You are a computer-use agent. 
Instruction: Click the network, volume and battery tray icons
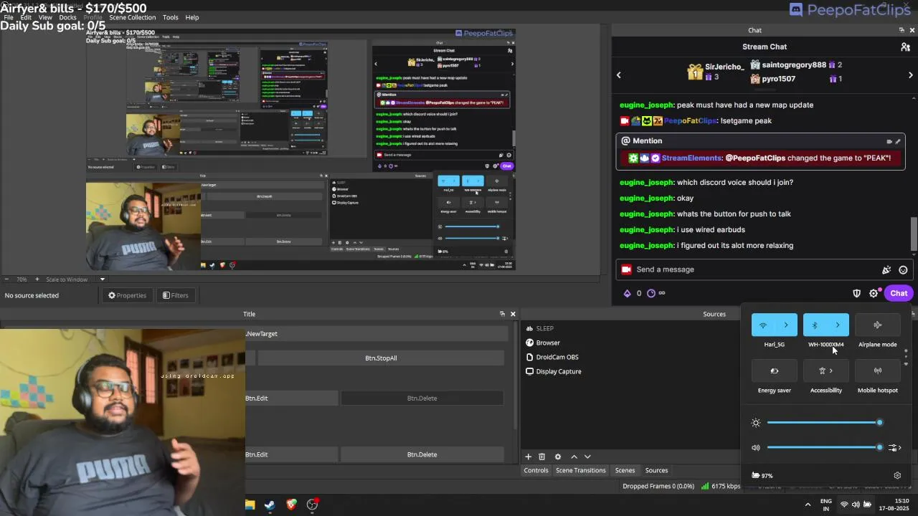point(856,505)
